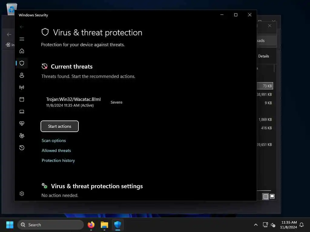Open Firefox from the taskbar

tap(91, 225)
